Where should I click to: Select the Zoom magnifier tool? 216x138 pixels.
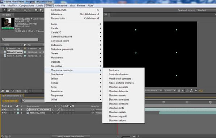[14, 10]
